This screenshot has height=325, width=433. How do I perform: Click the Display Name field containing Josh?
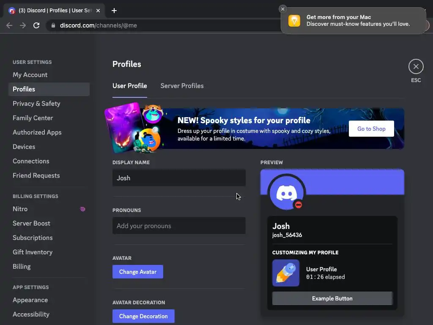[x=179, y=178]
